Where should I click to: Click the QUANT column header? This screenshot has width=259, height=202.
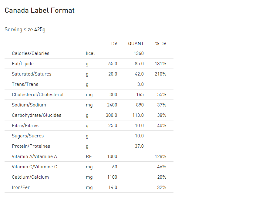[x=136, y=44]
